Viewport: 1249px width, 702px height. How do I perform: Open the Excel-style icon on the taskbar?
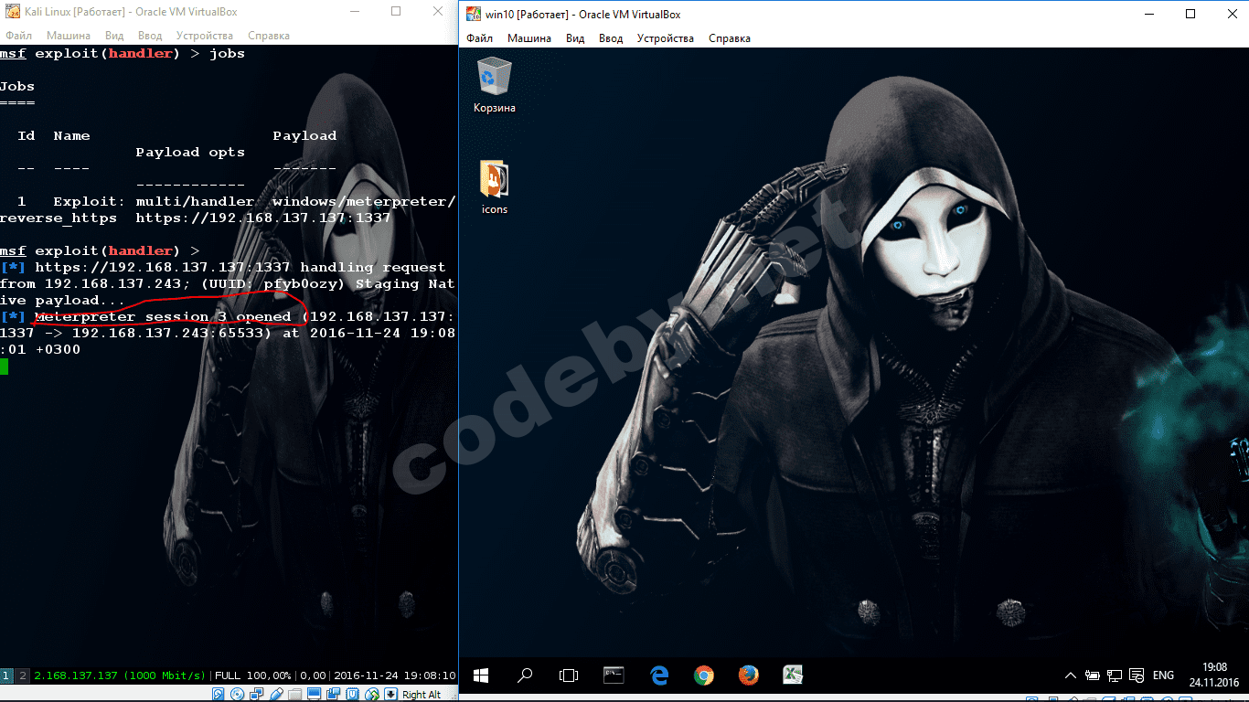click(x=793, y=675)
